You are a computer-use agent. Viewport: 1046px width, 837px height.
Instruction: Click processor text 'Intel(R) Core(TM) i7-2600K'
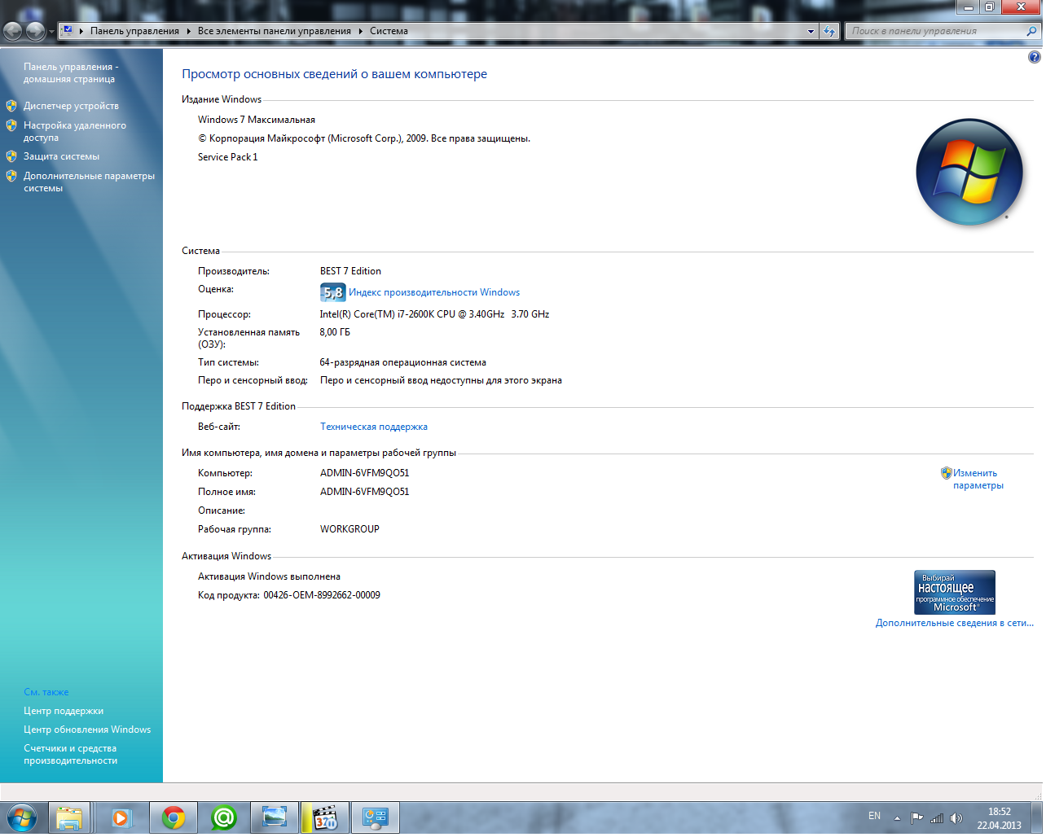click(x=377, y=315)
